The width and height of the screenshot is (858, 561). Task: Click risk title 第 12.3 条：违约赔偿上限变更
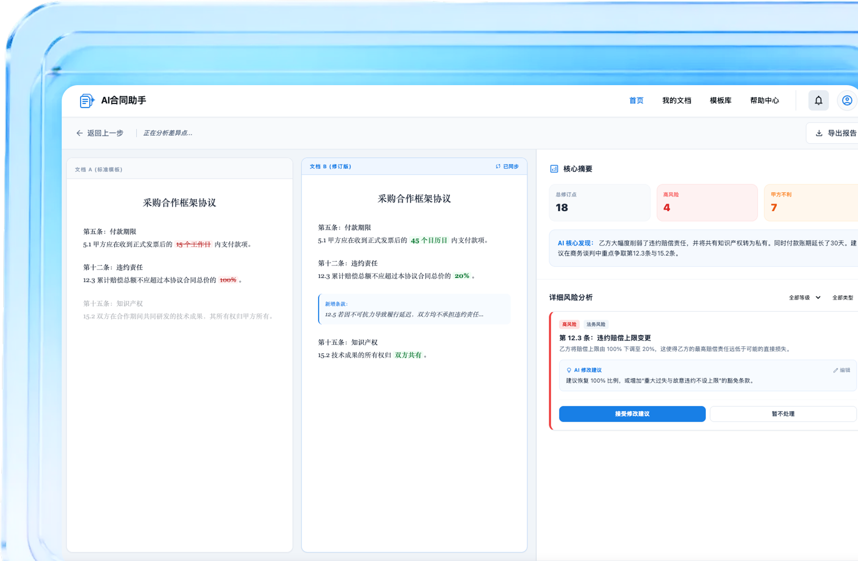click(x=605, y=338)
